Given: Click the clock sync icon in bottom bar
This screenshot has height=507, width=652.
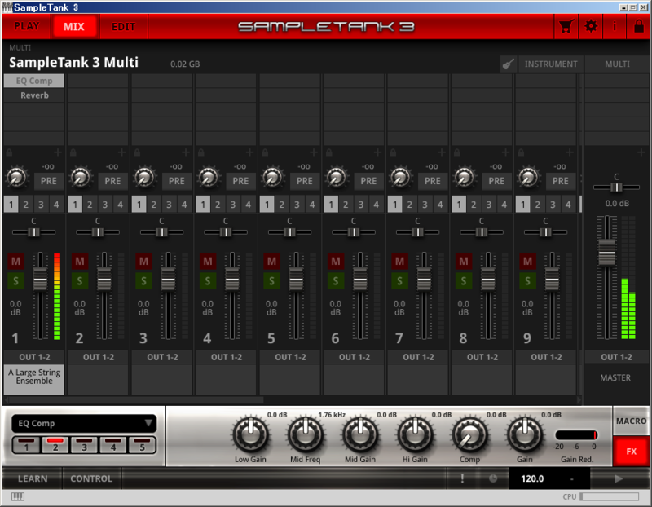Looking at the screenshot, I should tap(493, 478).
